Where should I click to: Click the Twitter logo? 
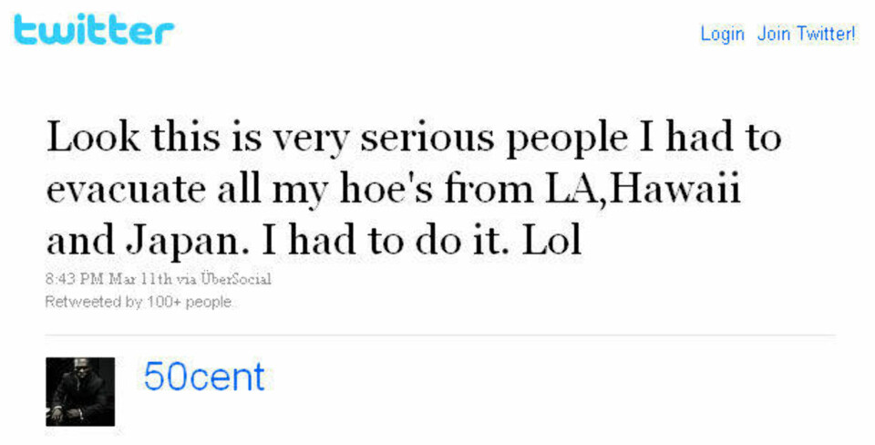tap(94, 29)
